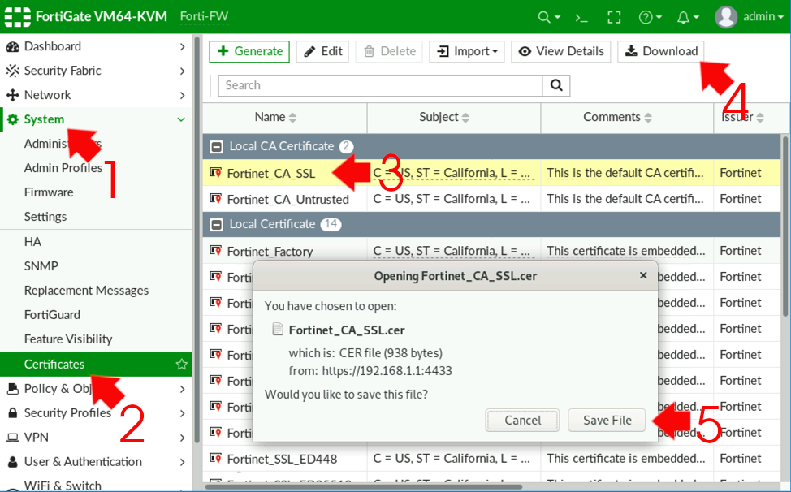The height and width of the screenshot is (492, 791).
Task: Sort table by Subject column
Action: [444, 118]
